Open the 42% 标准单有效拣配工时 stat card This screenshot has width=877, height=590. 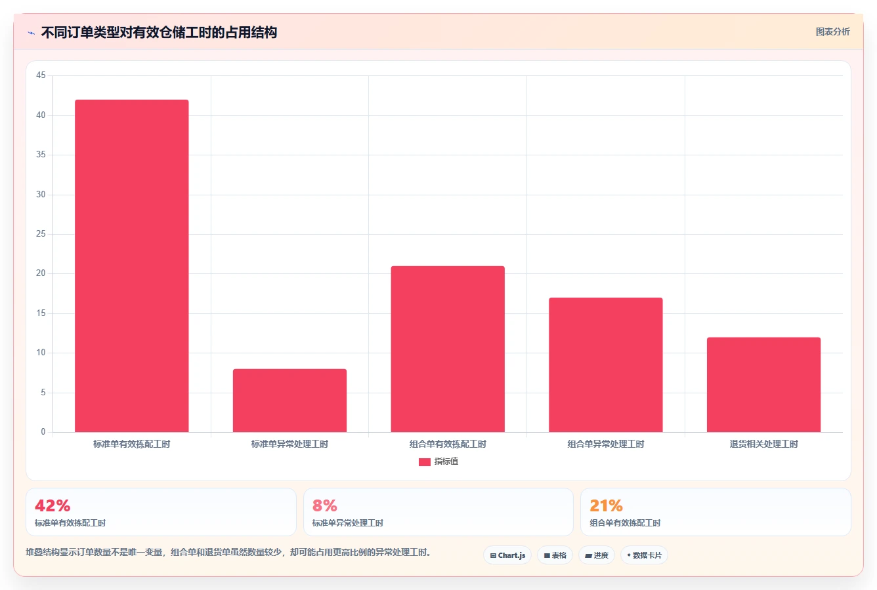[161, 512]
